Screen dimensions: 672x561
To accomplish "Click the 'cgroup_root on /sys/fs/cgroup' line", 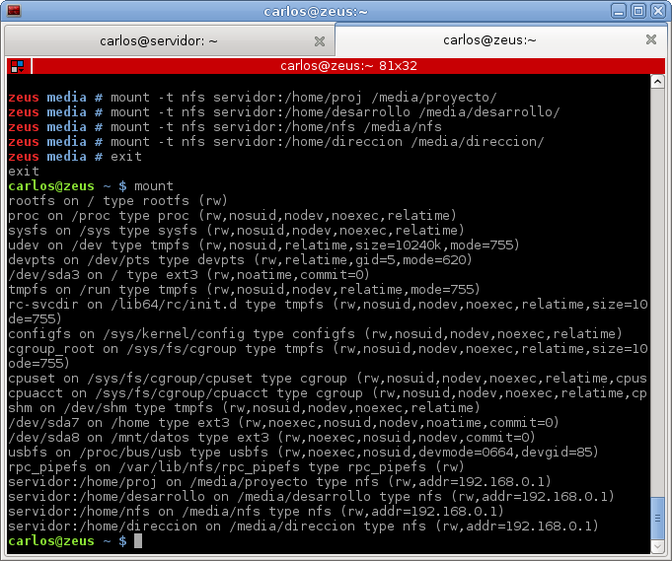I will pyautogui.click(x=328, y=349).
